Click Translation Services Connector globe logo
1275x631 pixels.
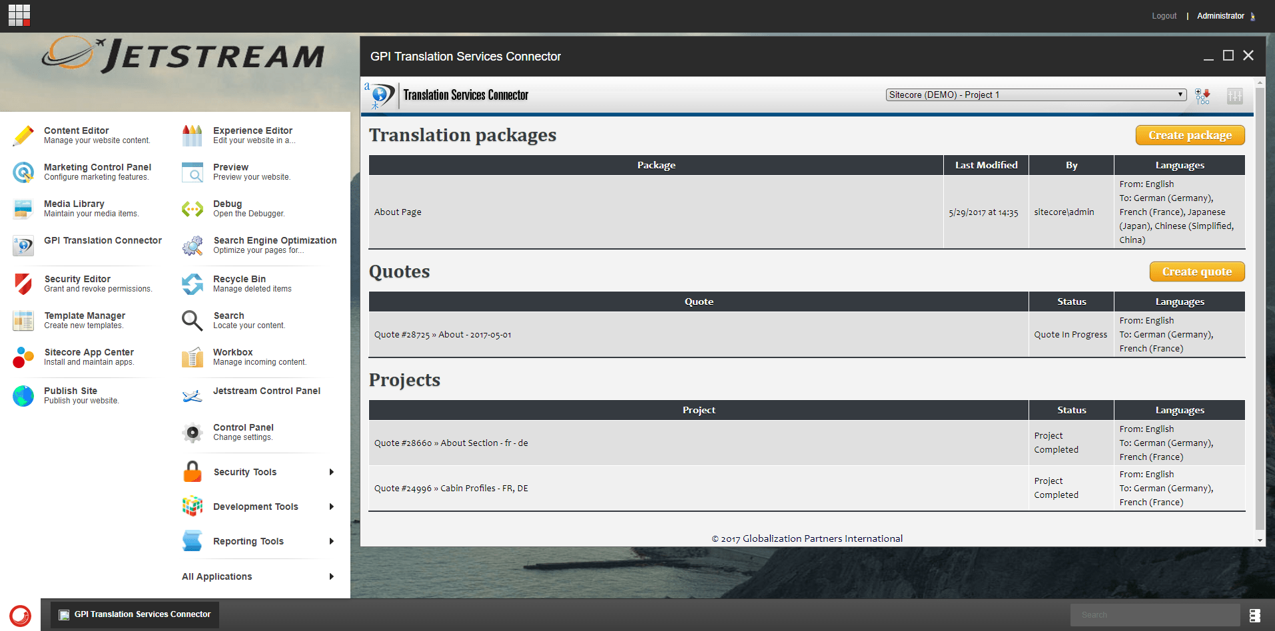pos(379,96)
